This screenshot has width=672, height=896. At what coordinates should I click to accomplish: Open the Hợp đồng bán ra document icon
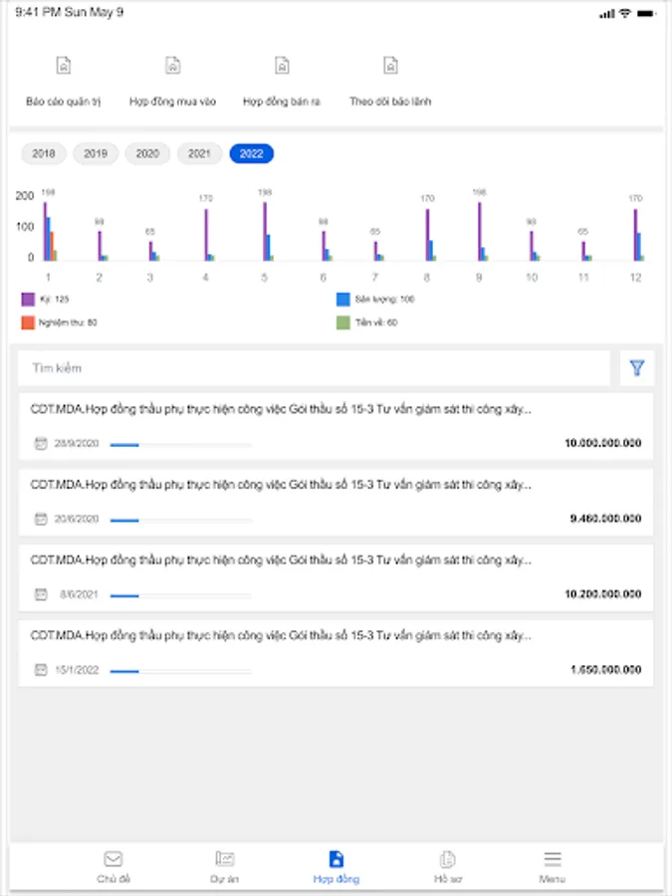pos(282,66)
